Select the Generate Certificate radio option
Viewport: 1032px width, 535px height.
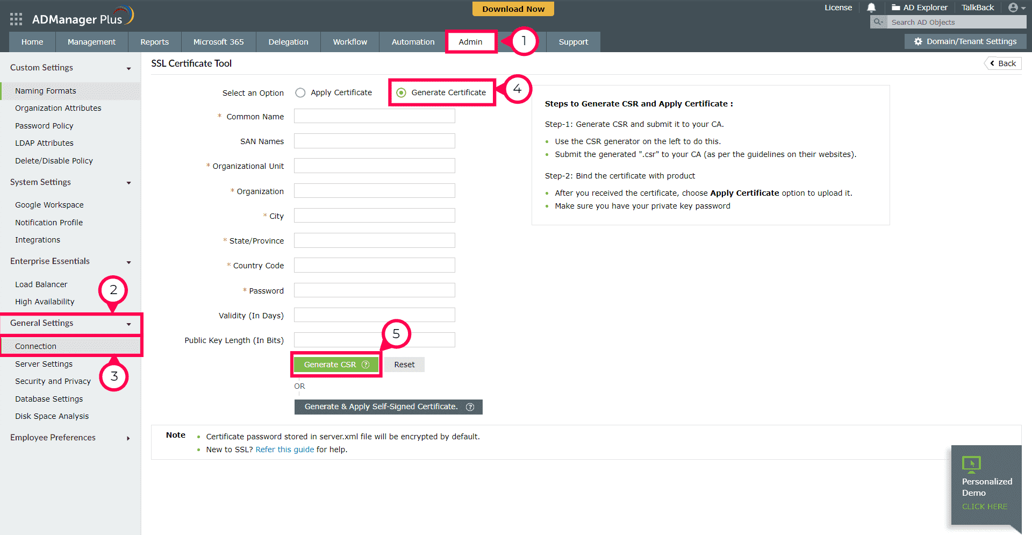[401, 92]
